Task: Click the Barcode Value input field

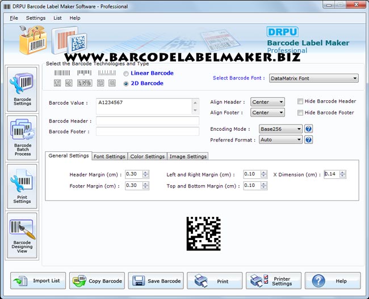Action: (145, 106)
